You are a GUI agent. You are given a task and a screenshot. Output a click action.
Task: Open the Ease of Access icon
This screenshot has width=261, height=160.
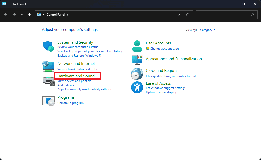[137, 88]
